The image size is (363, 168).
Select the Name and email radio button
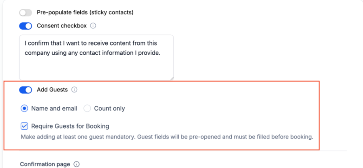(24, 109)
